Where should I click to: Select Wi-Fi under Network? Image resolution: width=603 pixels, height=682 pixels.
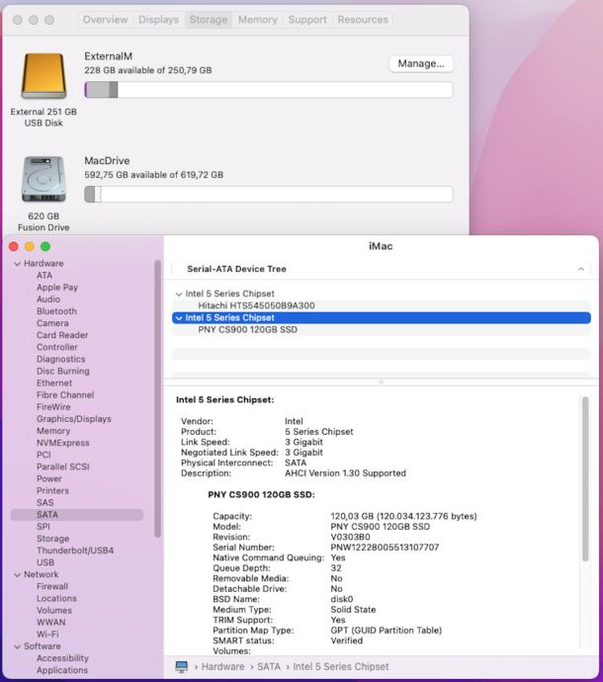pyautogui.click(x=47, y=635)
